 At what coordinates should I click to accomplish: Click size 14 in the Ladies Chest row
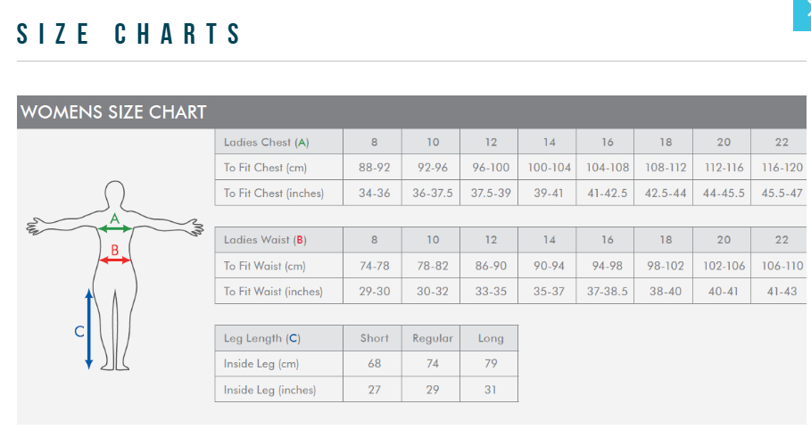(x=549, y=142)
